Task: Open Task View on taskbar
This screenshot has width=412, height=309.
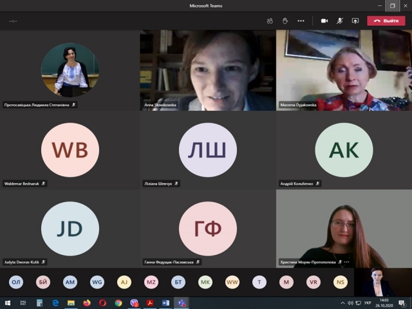Action: pyautogui.click(x=23, y=303)
